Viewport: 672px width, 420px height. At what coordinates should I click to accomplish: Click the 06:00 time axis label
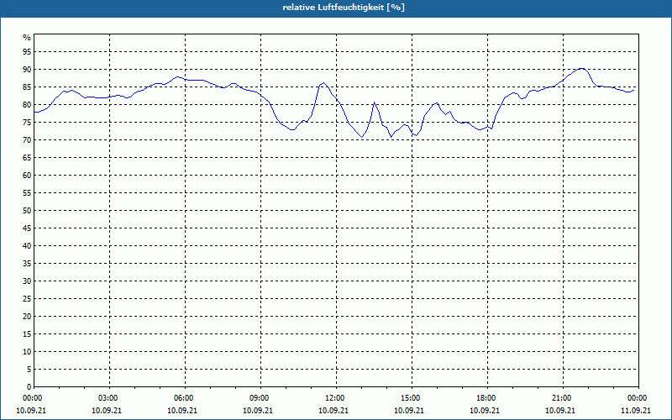185,398
